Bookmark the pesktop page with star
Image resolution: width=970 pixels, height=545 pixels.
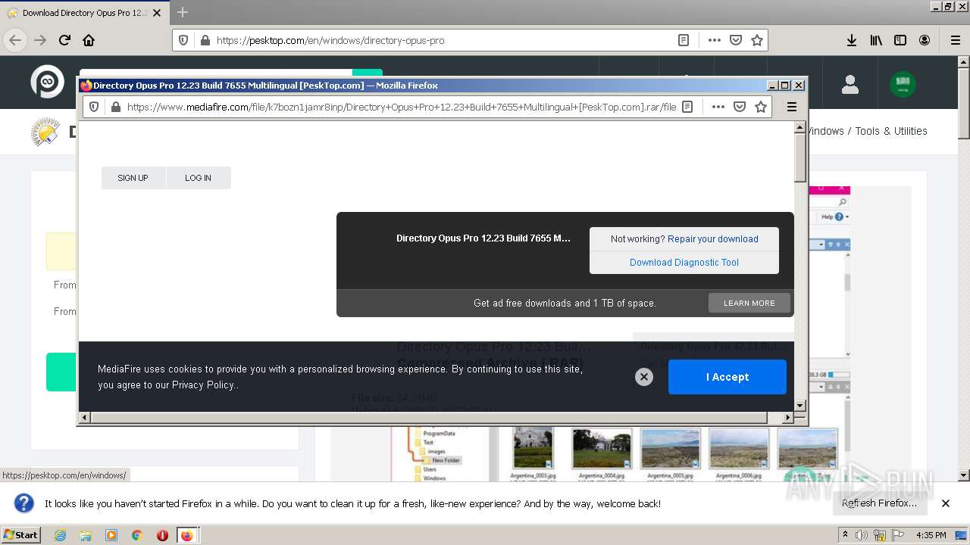tap(756, 40)
